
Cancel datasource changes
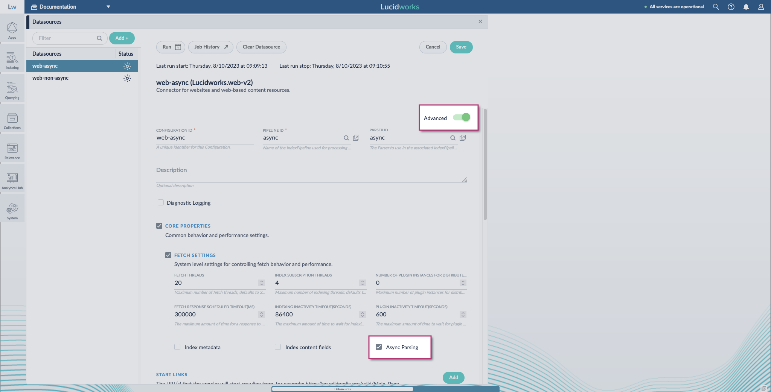(433, 47)
